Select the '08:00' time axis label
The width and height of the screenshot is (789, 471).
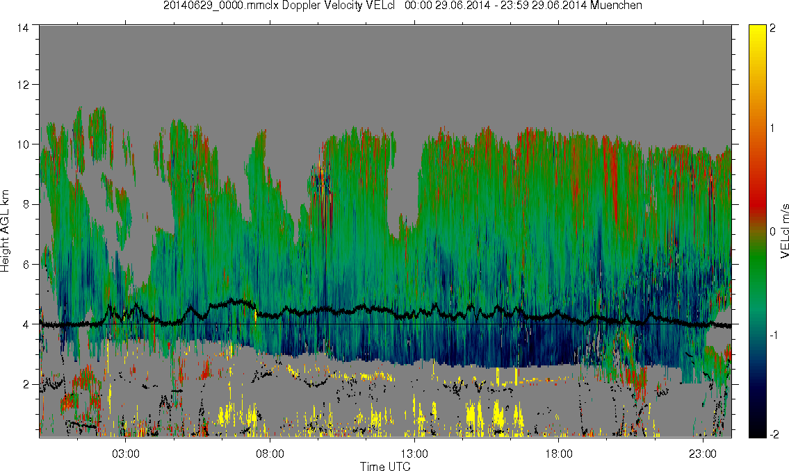270,454
